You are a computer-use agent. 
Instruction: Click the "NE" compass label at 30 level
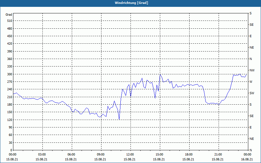point(252,139)
